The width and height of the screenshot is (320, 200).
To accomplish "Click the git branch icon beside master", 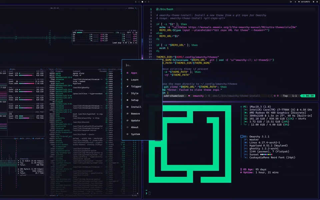I will point(246,140).
